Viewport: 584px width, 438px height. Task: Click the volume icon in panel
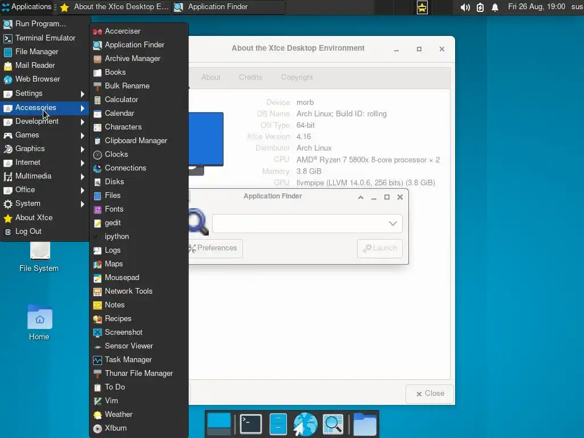(x=465, y=7)
